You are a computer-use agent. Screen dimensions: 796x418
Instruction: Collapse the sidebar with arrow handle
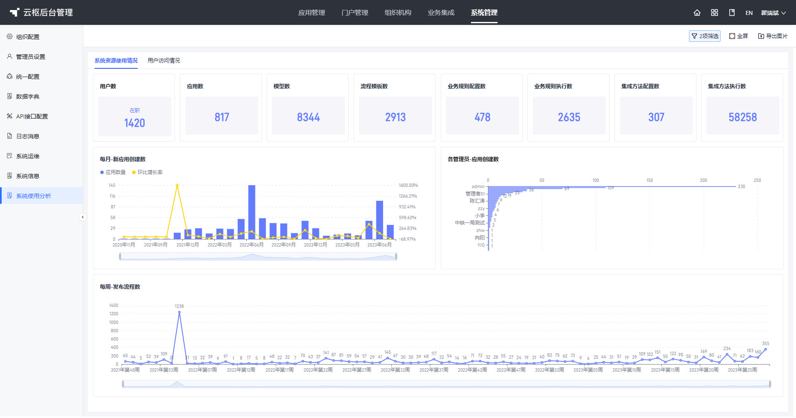pyautogui.click(x=83, y=217)
